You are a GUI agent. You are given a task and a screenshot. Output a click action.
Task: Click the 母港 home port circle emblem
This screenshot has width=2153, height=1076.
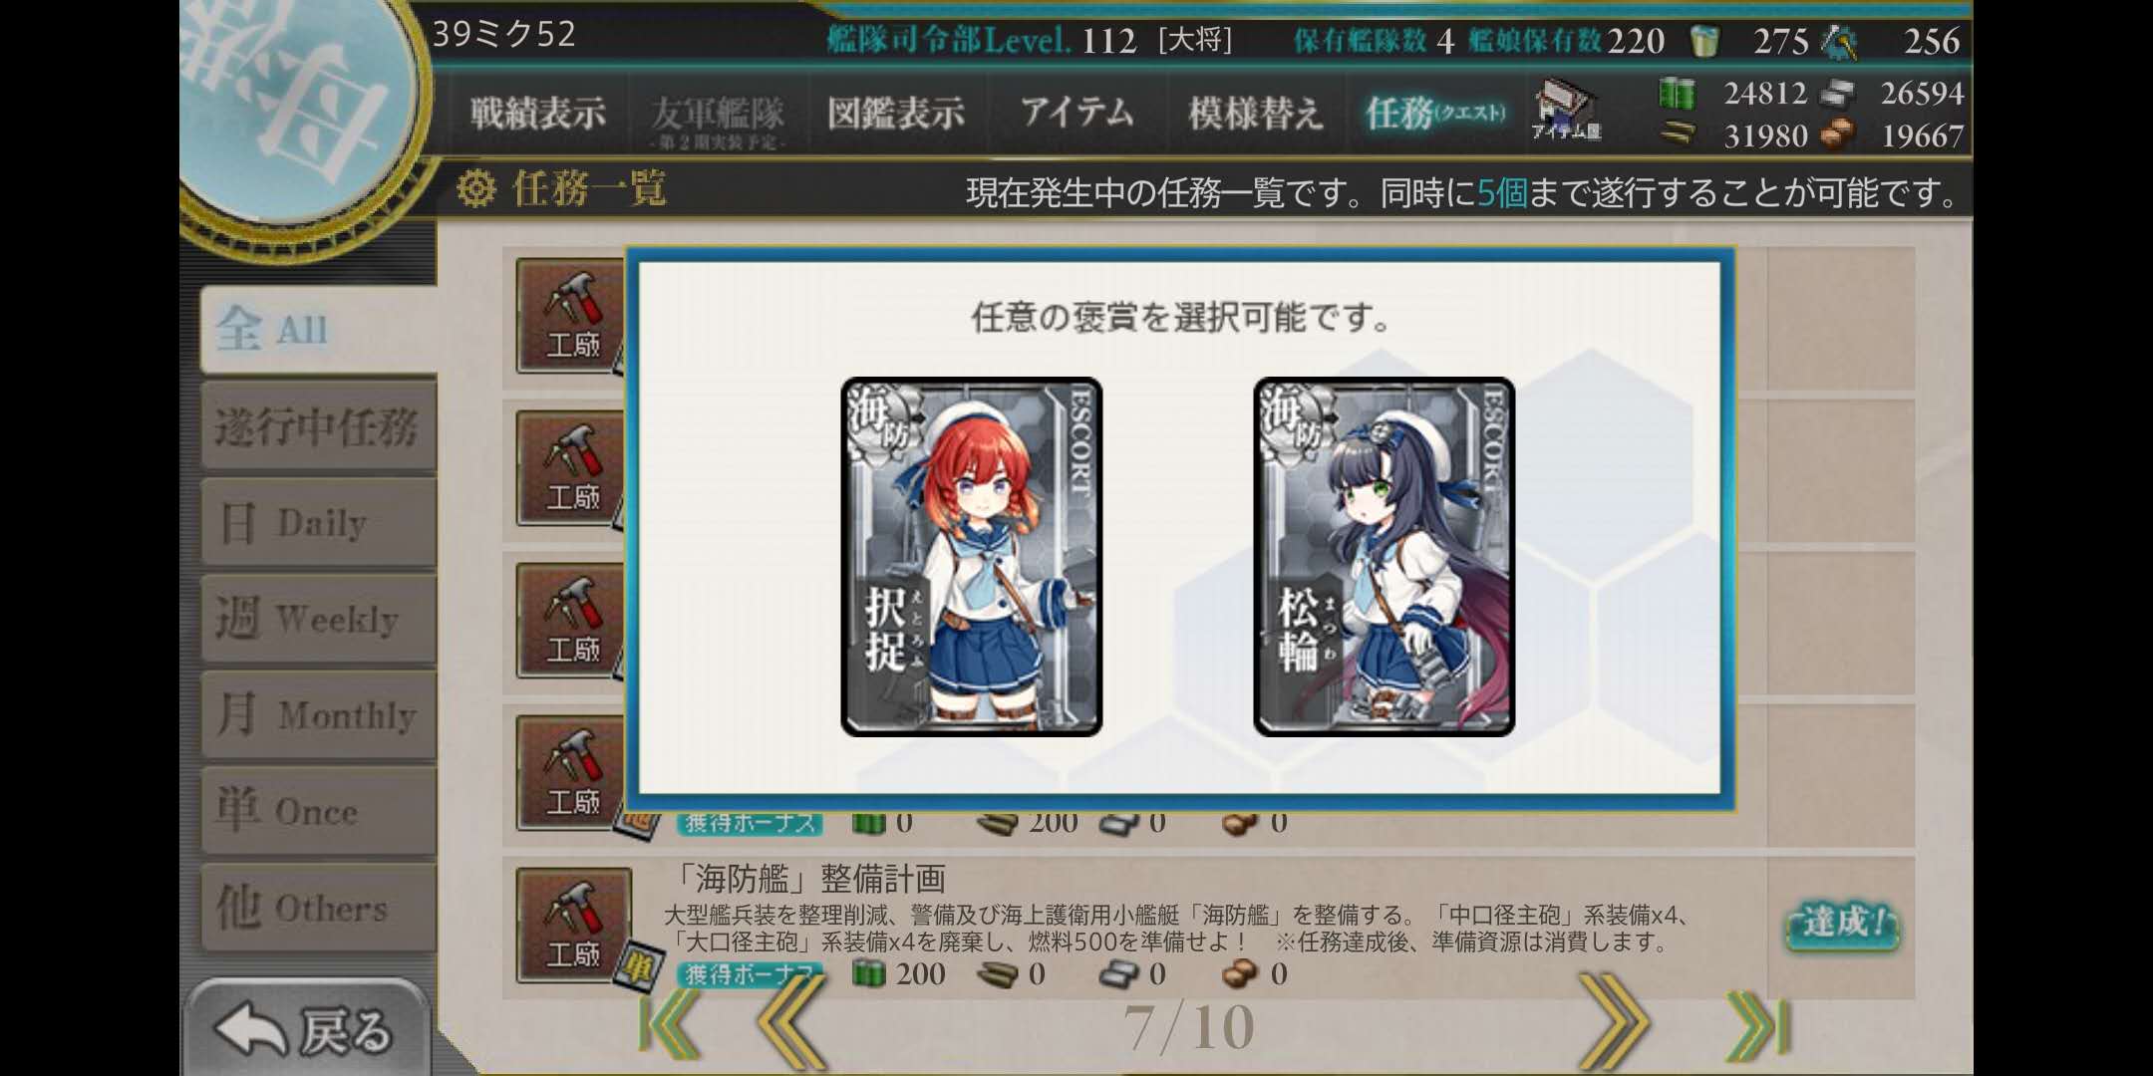tap(299, 110)
